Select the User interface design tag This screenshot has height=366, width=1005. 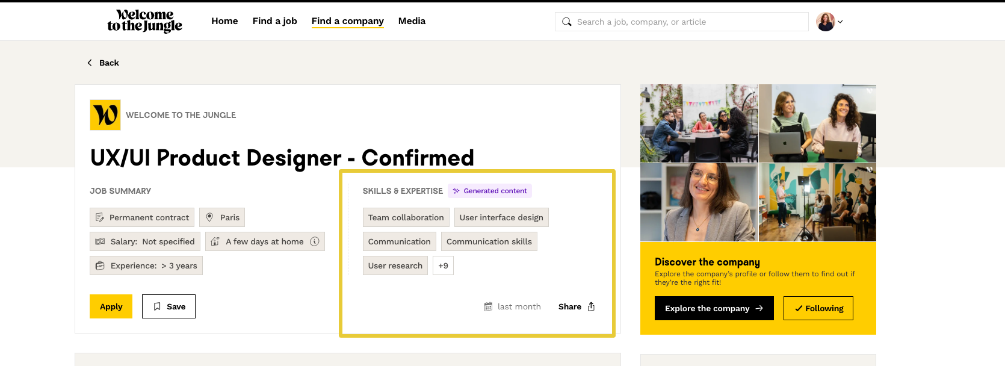[501, 217]
